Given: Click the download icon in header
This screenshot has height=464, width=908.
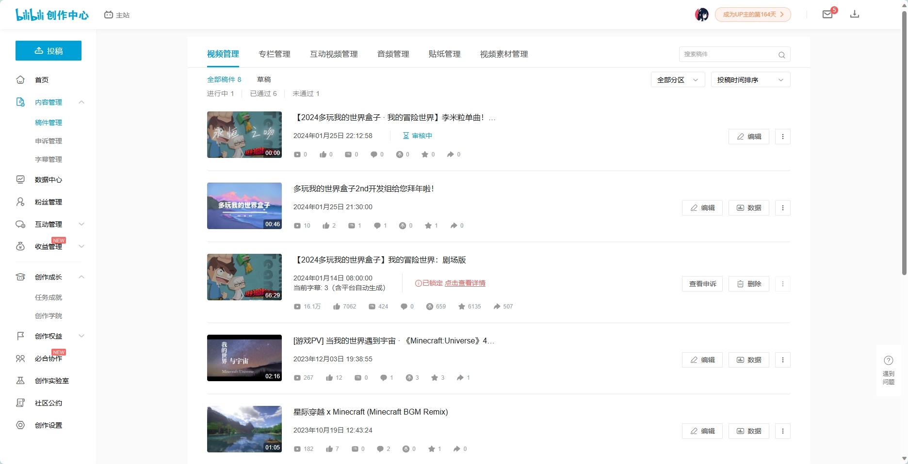Looking at the screenshot, I should pos(855,14).
